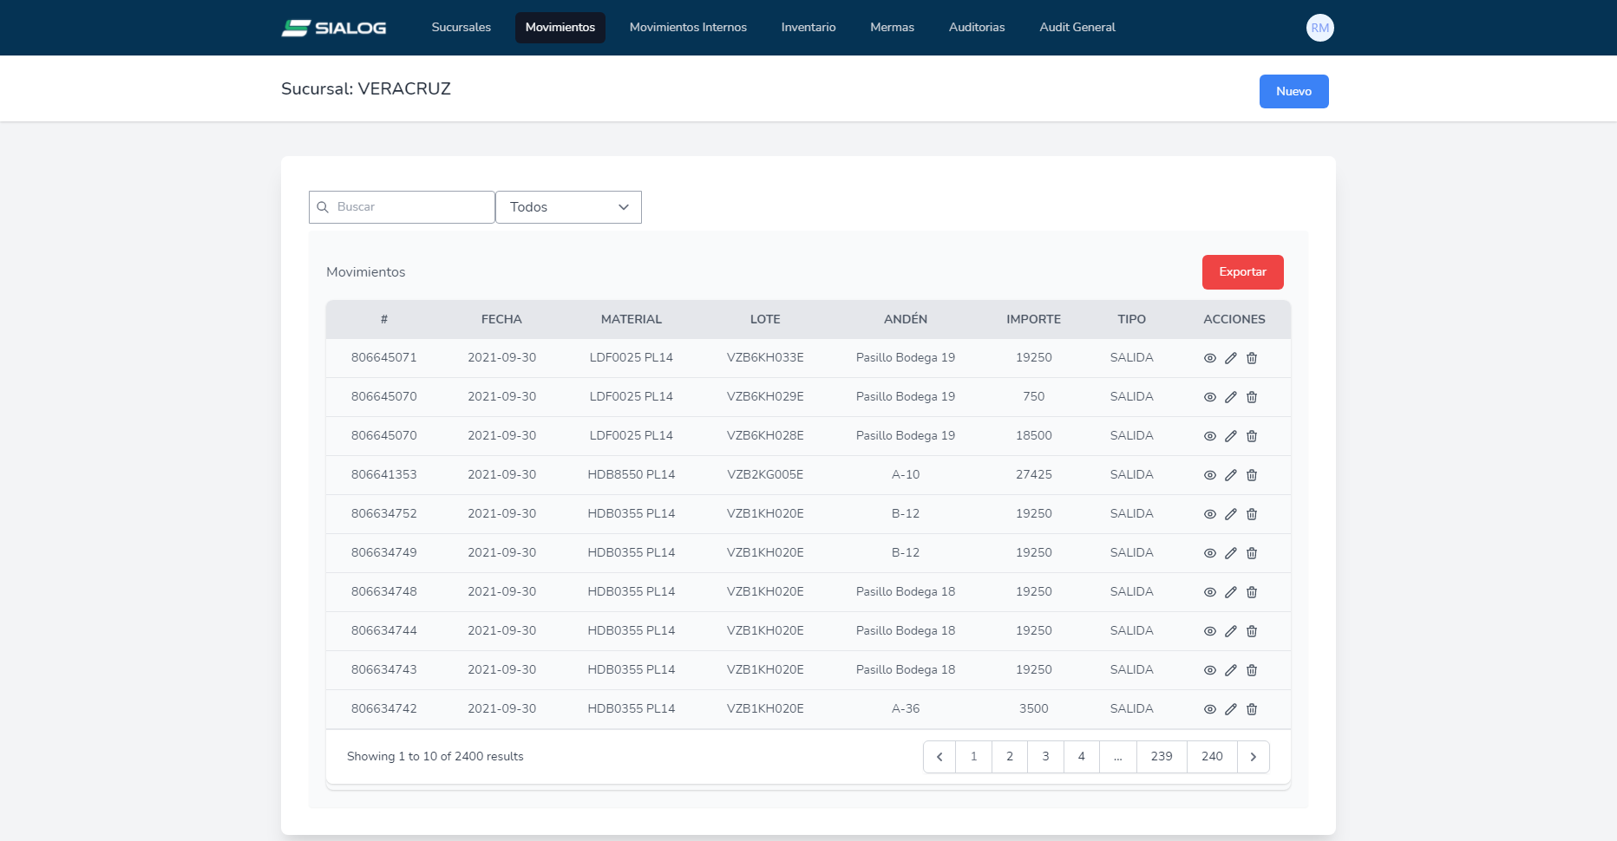Click pencil icon for movement 806641353

click(x=1231, y=475)
